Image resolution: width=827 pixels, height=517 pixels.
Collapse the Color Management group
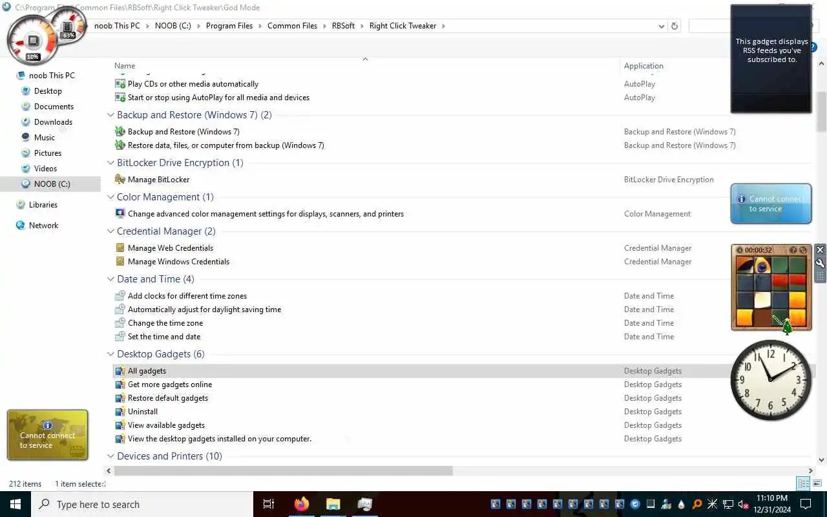pos(110,197)
